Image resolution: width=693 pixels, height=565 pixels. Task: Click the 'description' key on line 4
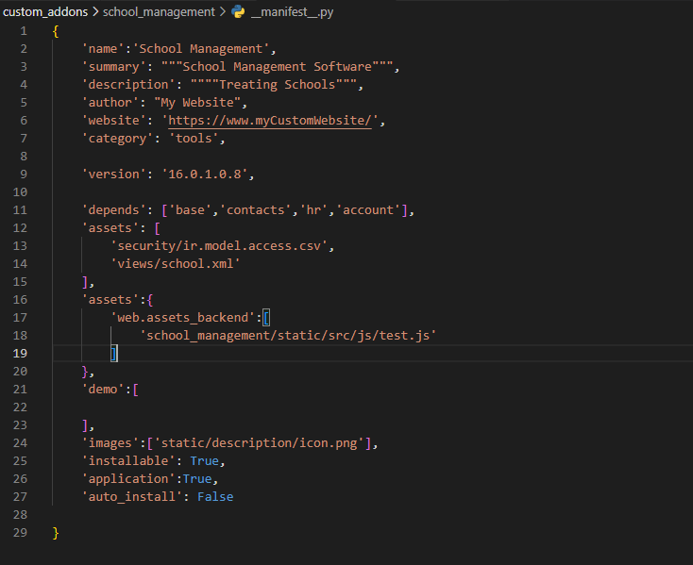click(x=128, y=84)
